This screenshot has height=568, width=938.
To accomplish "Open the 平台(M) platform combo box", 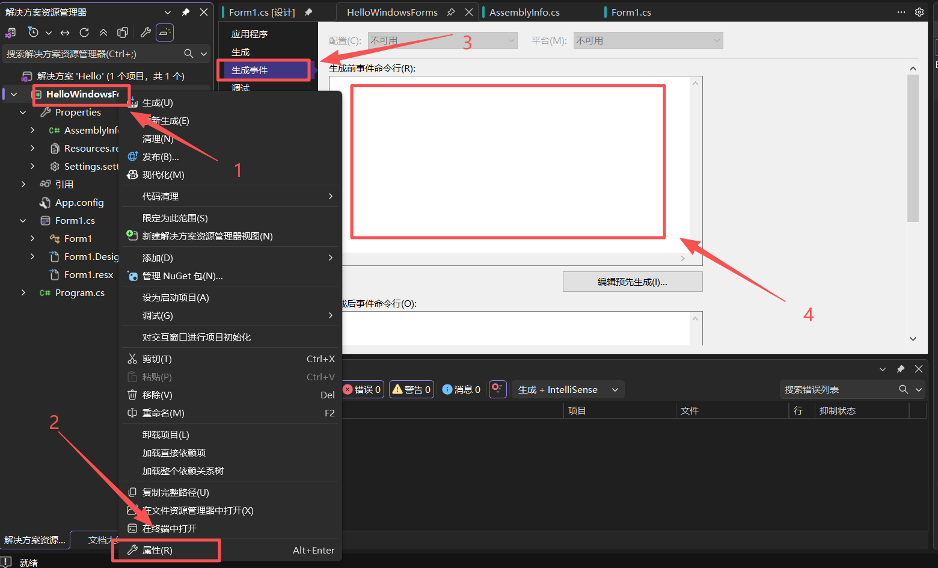I will click(x=648, y=40).
